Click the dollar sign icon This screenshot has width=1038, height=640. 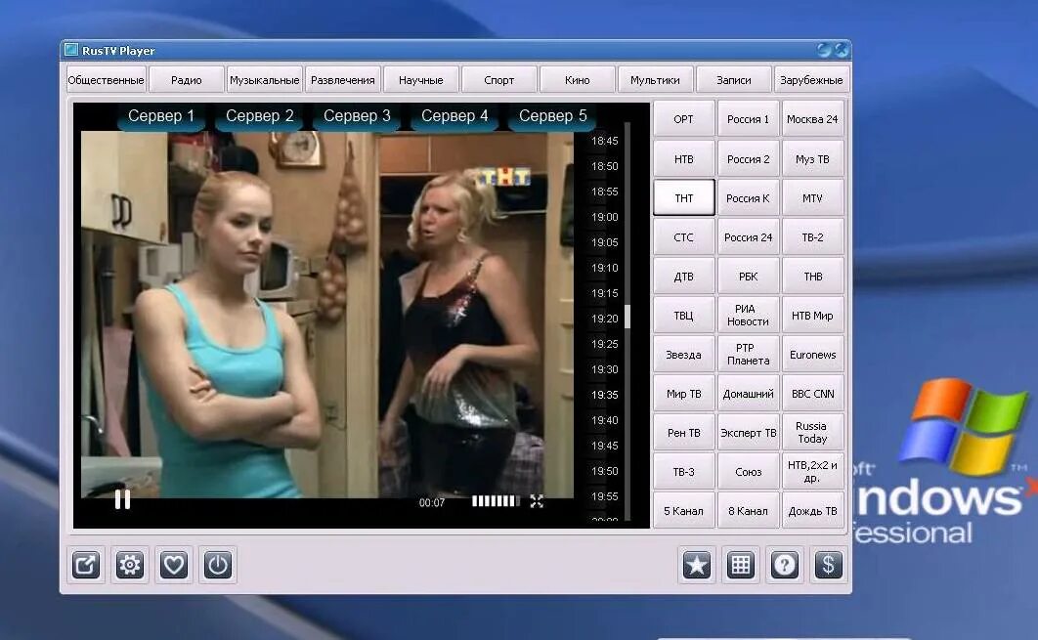(828, 565)
